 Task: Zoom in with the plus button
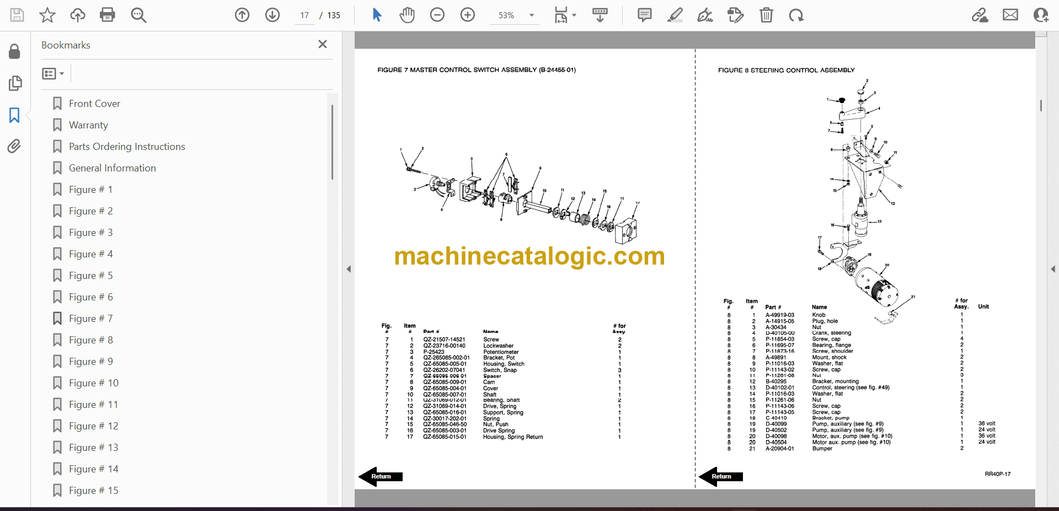coord(468,15)
